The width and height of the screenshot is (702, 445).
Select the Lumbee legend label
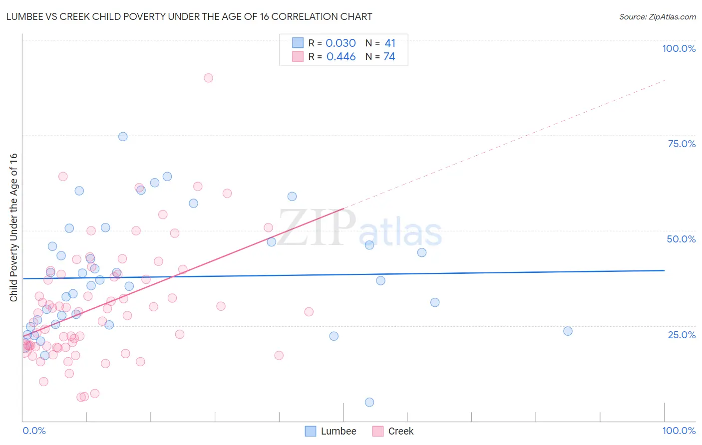pyautogui.click(x=339, y=431)
